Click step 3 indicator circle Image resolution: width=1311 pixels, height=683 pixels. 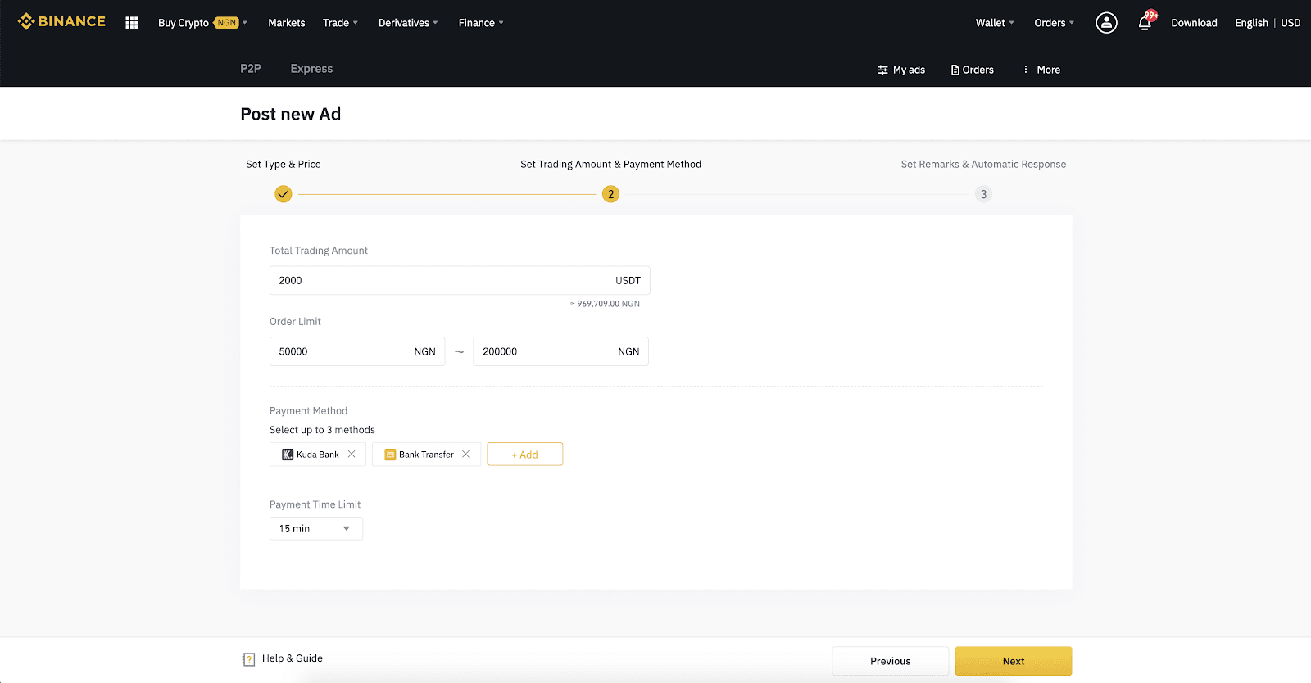pos(983,194)
